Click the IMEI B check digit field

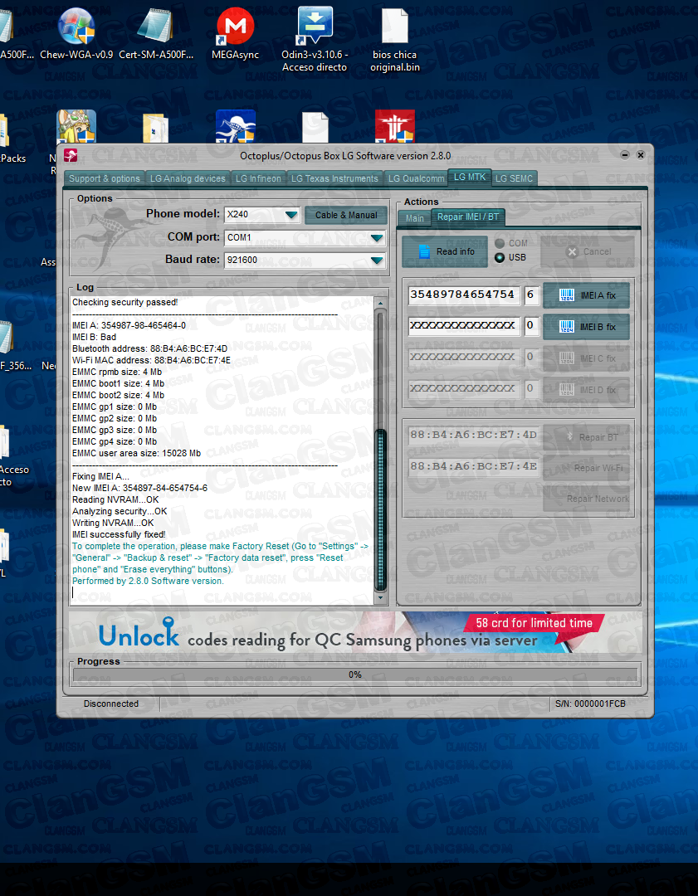tap(531, 326)
